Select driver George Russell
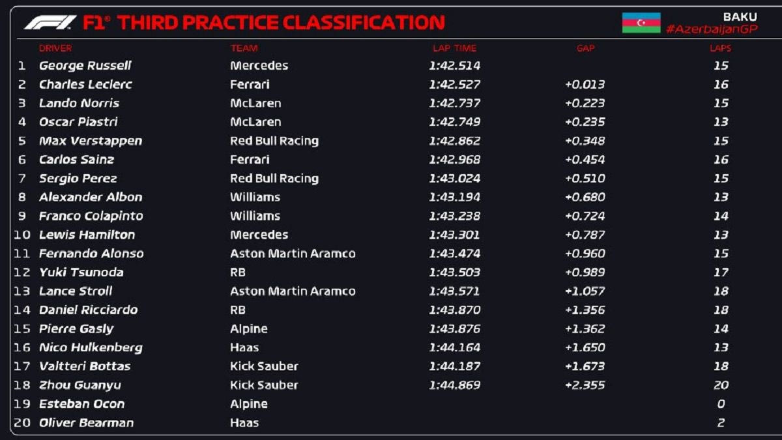This screenshot has height=440, width=782. coord(85,66)
